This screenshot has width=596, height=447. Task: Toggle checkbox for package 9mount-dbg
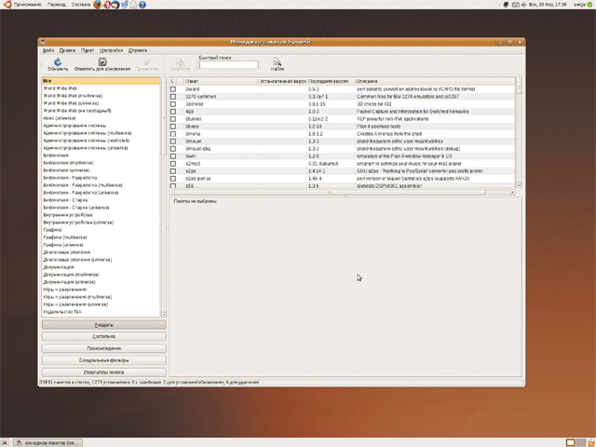(173, 149)
